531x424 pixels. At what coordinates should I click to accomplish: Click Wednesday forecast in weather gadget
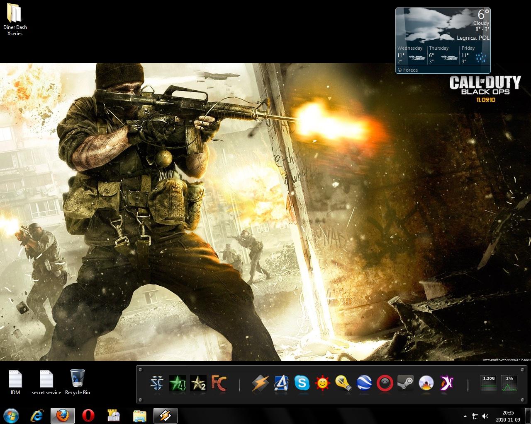coord(412,55)
